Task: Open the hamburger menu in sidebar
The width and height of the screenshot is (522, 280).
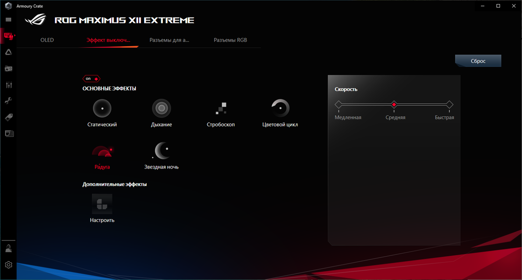Action: [9, 20]
